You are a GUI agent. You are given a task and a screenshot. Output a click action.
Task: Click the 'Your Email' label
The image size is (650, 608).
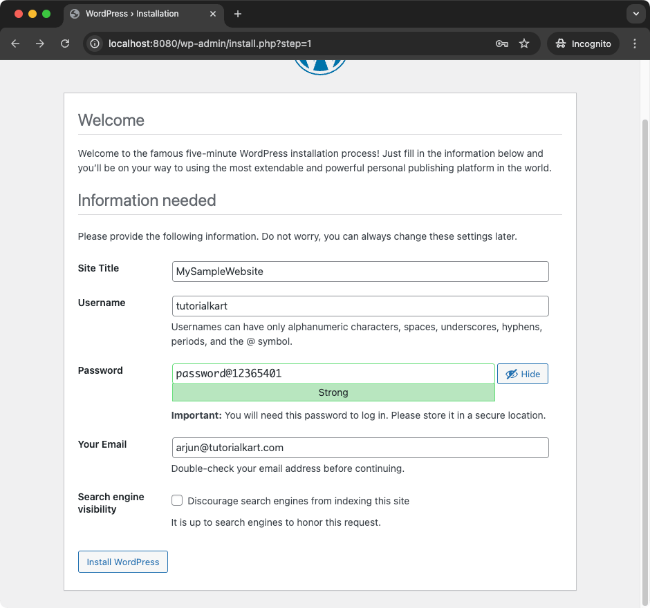click(x=102, y=444)
